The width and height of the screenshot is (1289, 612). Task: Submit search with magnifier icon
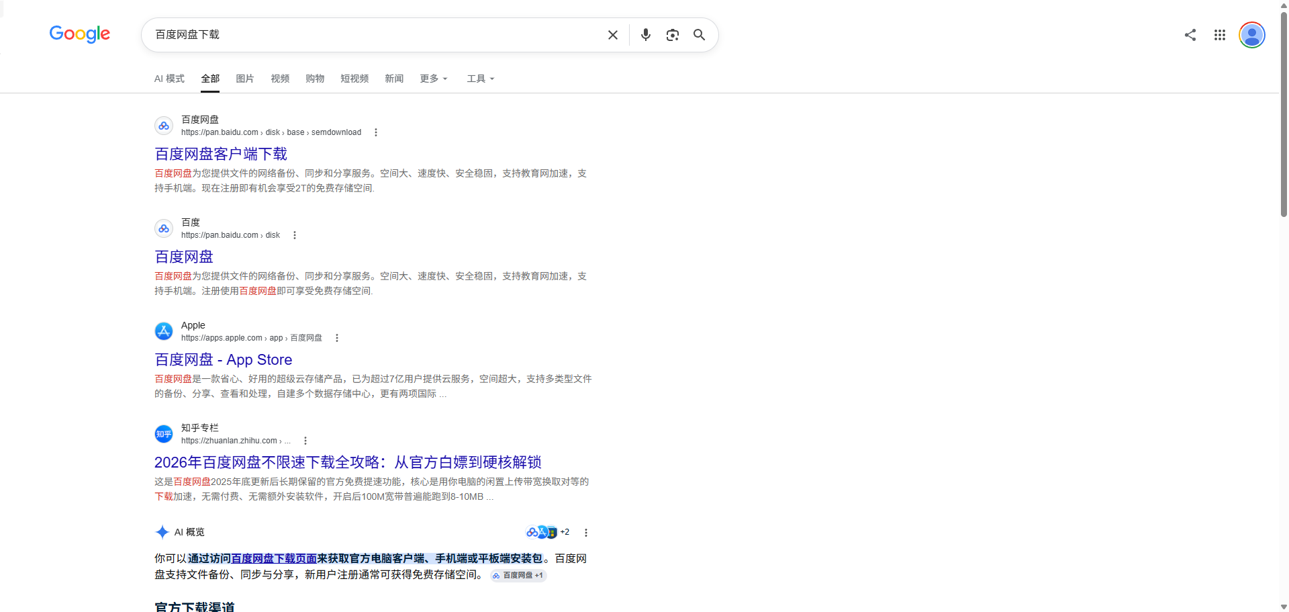coord(699,35)
